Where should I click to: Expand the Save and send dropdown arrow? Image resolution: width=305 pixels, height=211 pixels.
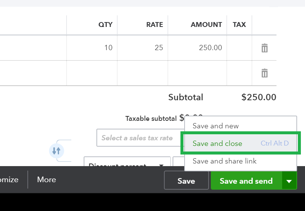[289, 181]
